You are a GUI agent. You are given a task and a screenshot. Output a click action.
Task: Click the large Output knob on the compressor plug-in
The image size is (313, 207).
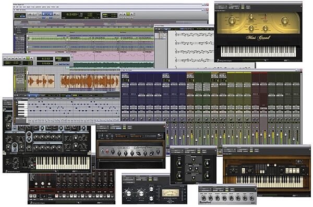coord(141,193)
